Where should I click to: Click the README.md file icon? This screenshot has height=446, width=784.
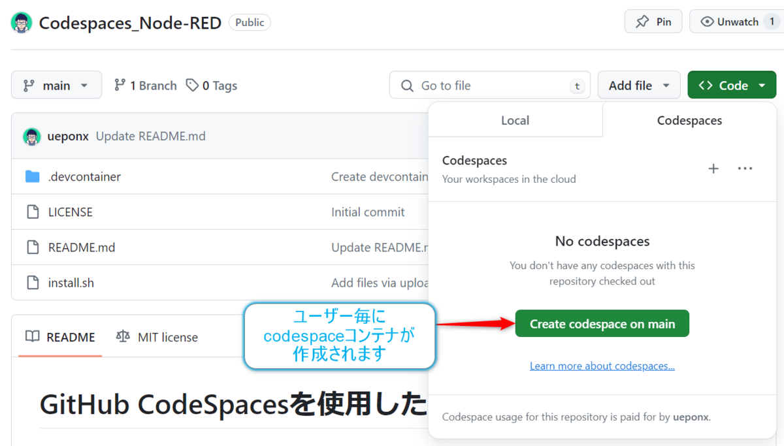[x=33, y=247]
